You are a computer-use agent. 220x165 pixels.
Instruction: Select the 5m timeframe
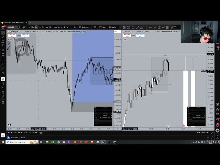[x=47, y=27]
